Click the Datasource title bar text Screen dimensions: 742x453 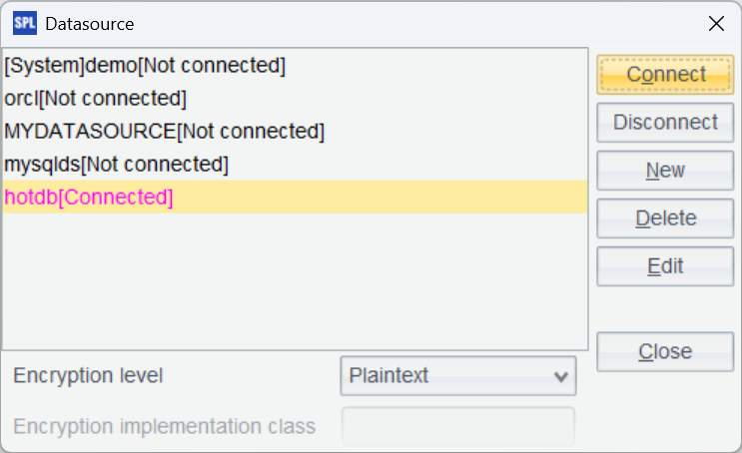[90, 23]
